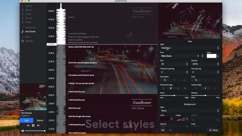Screen dimensions: 242x136
Task: Align text to bottom vertically
Action: point(215,88)
